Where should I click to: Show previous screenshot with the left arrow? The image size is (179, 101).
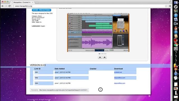[100, 57]
